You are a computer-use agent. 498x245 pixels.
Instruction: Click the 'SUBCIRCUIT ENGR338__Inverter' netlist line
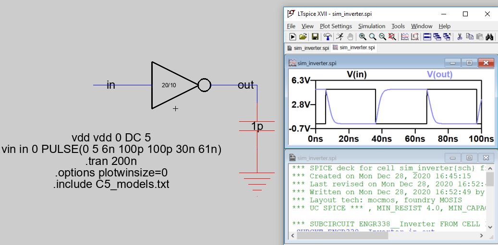click(x=389, y=224)
